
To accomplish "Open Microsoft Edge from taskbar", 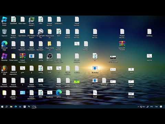I will [16, 107].
